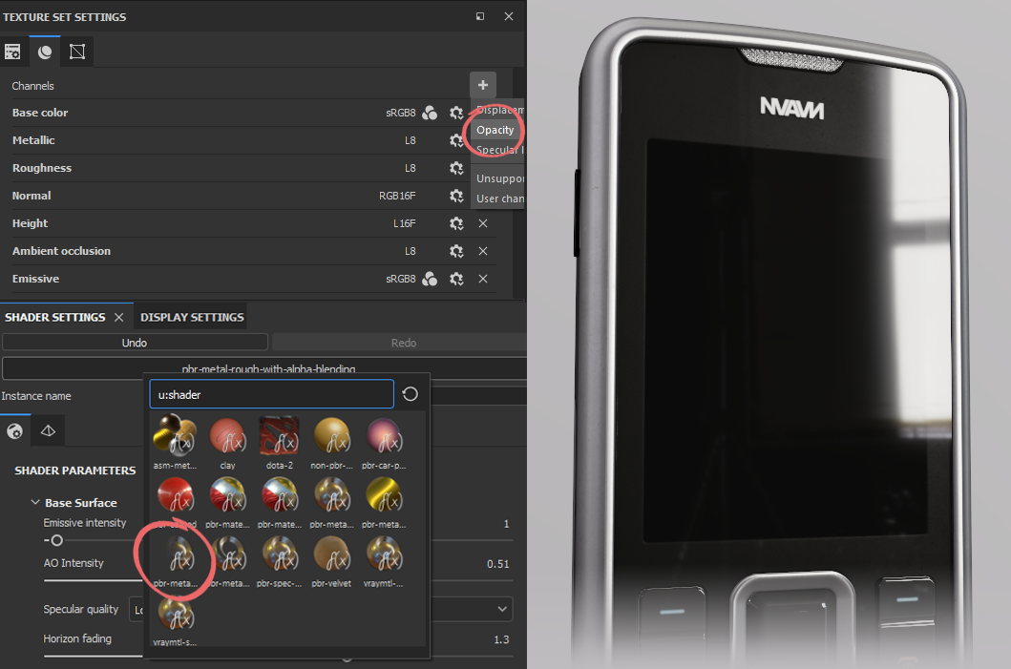The height and width of the screenshot is (669, 1011).
Task: Click the Emissive intensity slider handle
Action: 56,541
